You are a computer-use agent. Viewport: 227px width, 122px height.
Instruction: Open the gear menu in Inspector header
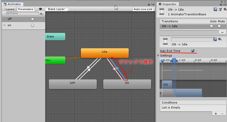coord(225,9)
